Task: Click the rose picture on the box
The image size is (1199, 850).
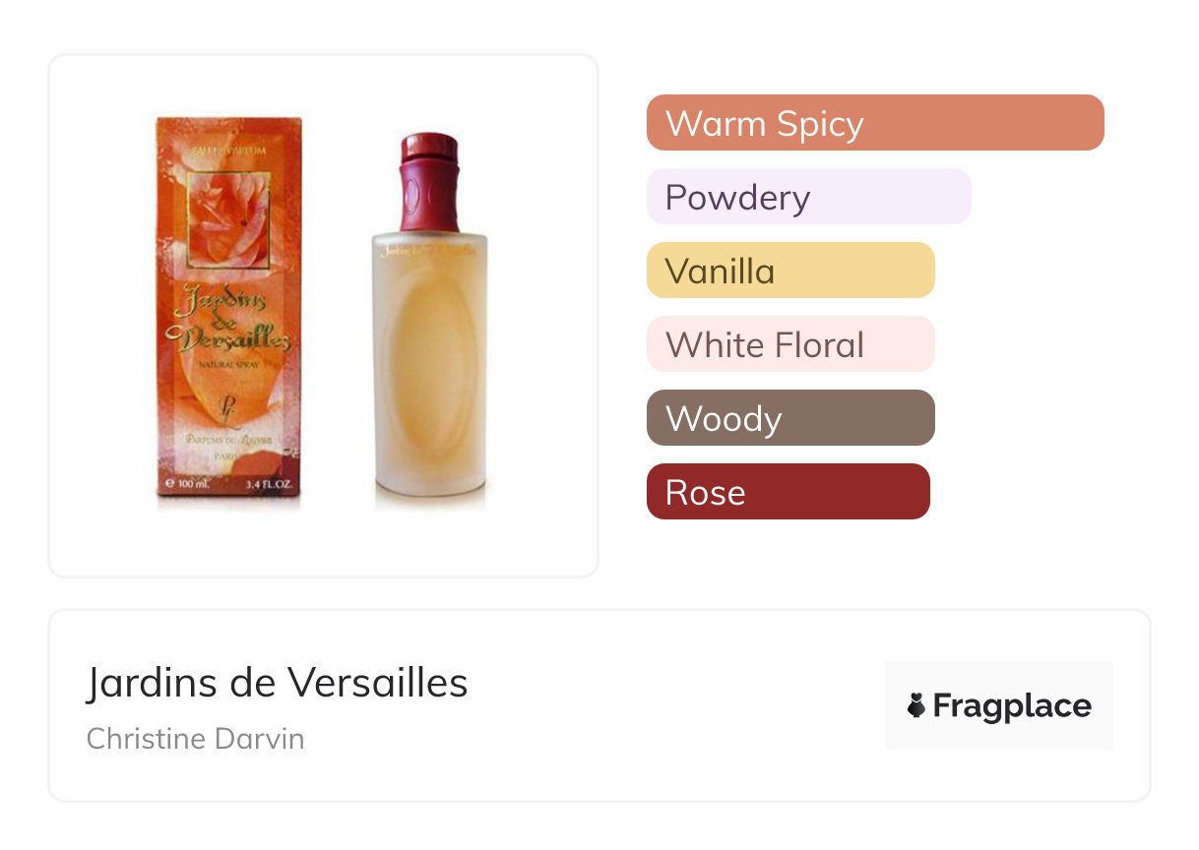Action: coord(228,219)
